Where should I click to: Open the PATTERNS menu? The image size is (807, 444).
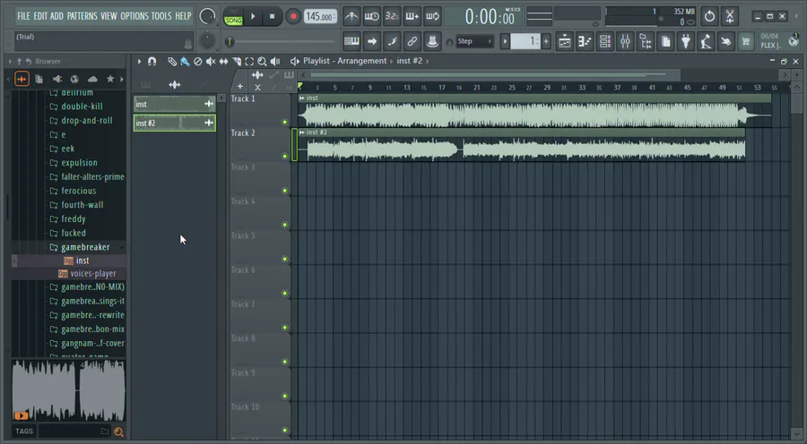82,16
